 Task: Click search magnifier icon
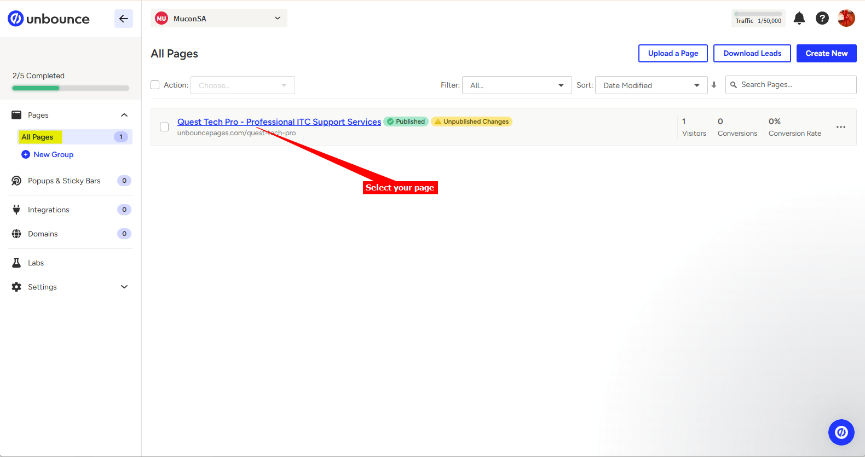point(734,85)
